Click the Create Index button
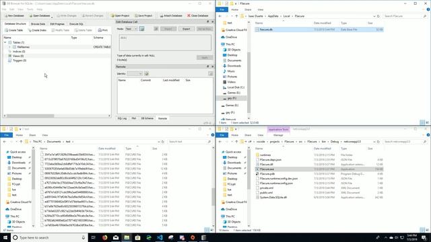Screen dimensions: 431x242 37,30
